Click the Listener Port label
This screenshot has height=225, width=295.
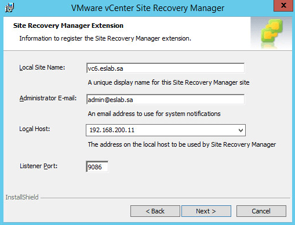39,166
